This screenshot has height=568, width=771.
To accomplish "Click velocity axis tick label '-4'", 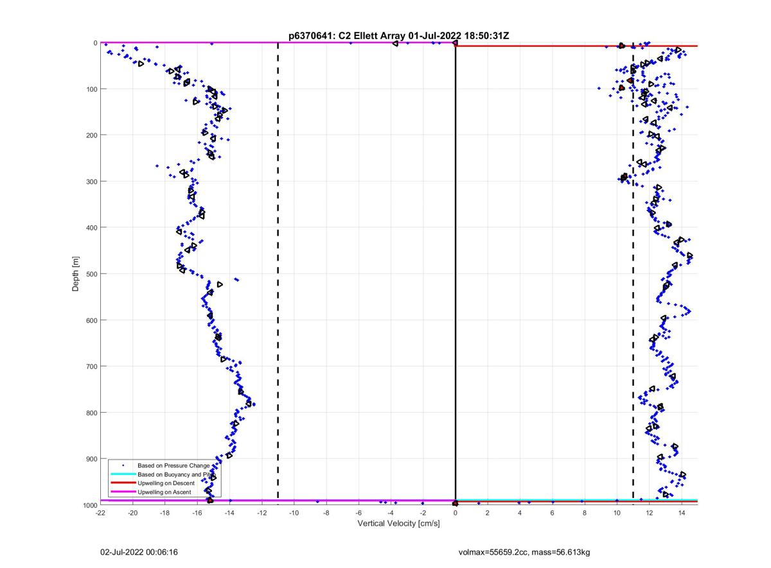I will coord(391,513).
